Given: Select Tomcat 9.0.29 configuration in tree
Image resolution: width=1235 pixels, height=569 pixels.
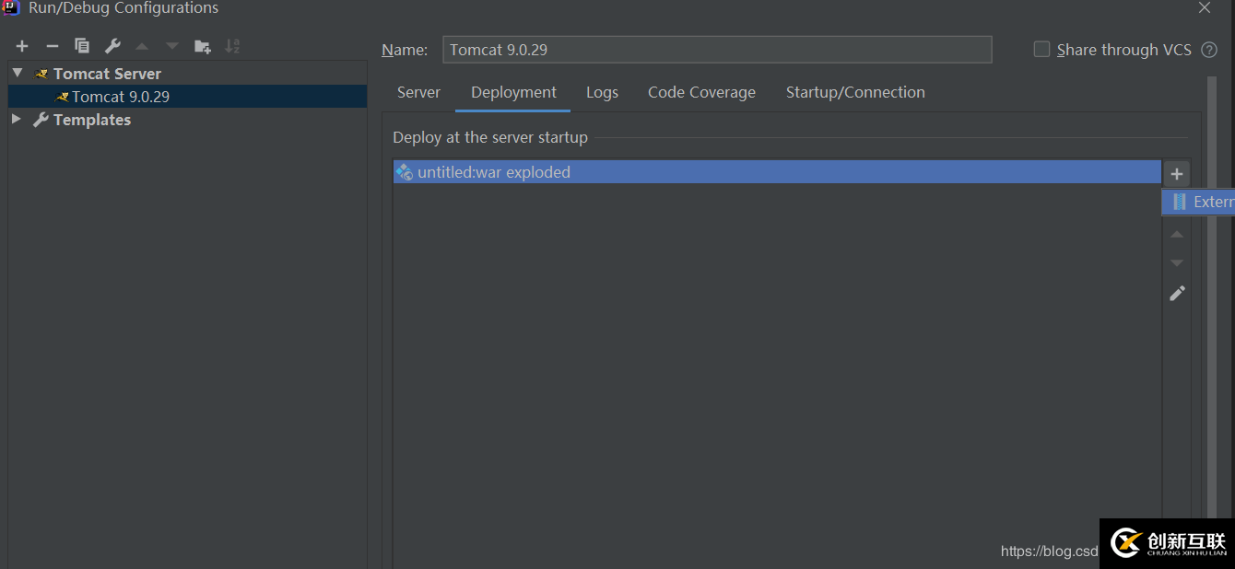Looking at the screenshot, I should click(121, 97).
